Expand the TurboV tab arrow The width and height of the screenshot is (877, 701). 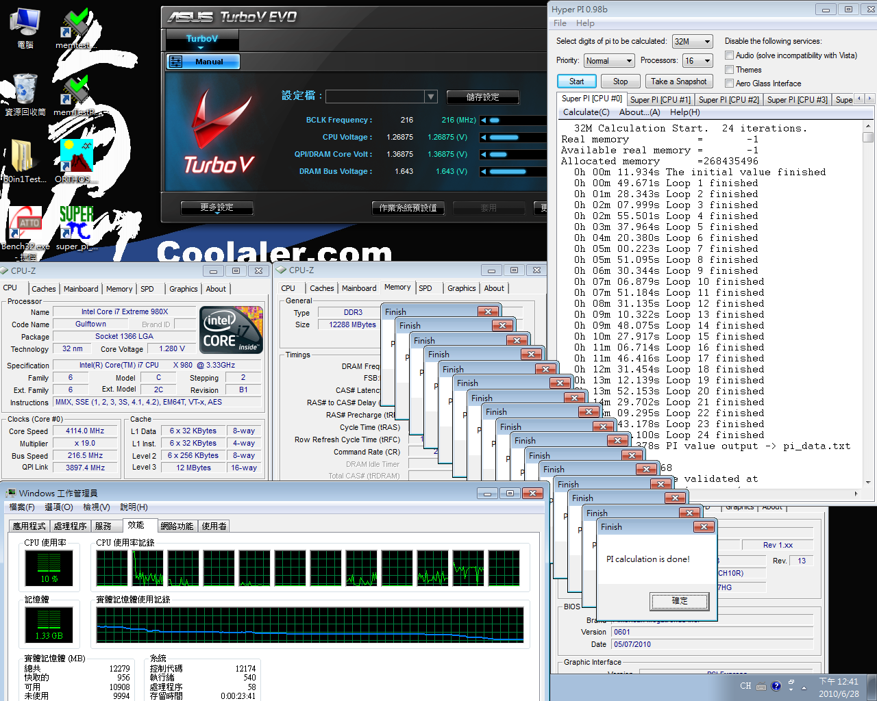[x=201, y=48]
